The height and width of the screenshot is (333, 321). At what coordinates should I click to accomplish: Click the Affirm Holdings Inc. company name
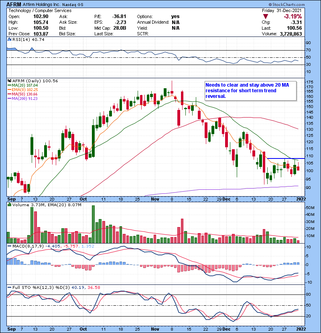click(x=41, y=4)
